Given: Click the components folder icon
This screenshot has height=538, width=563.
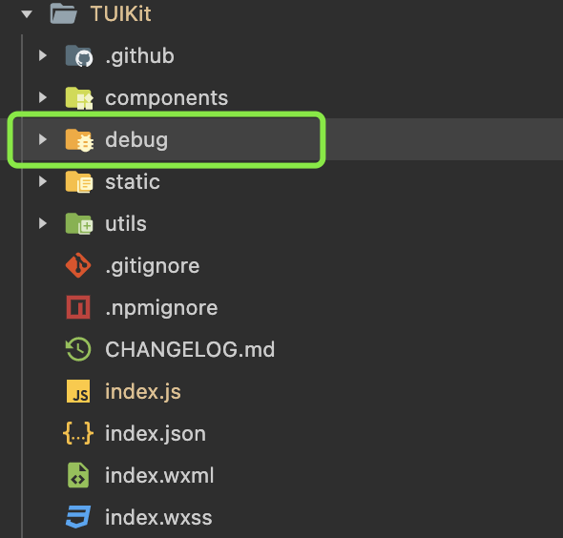Looking at the screenshot, I should tap(79, 98).
